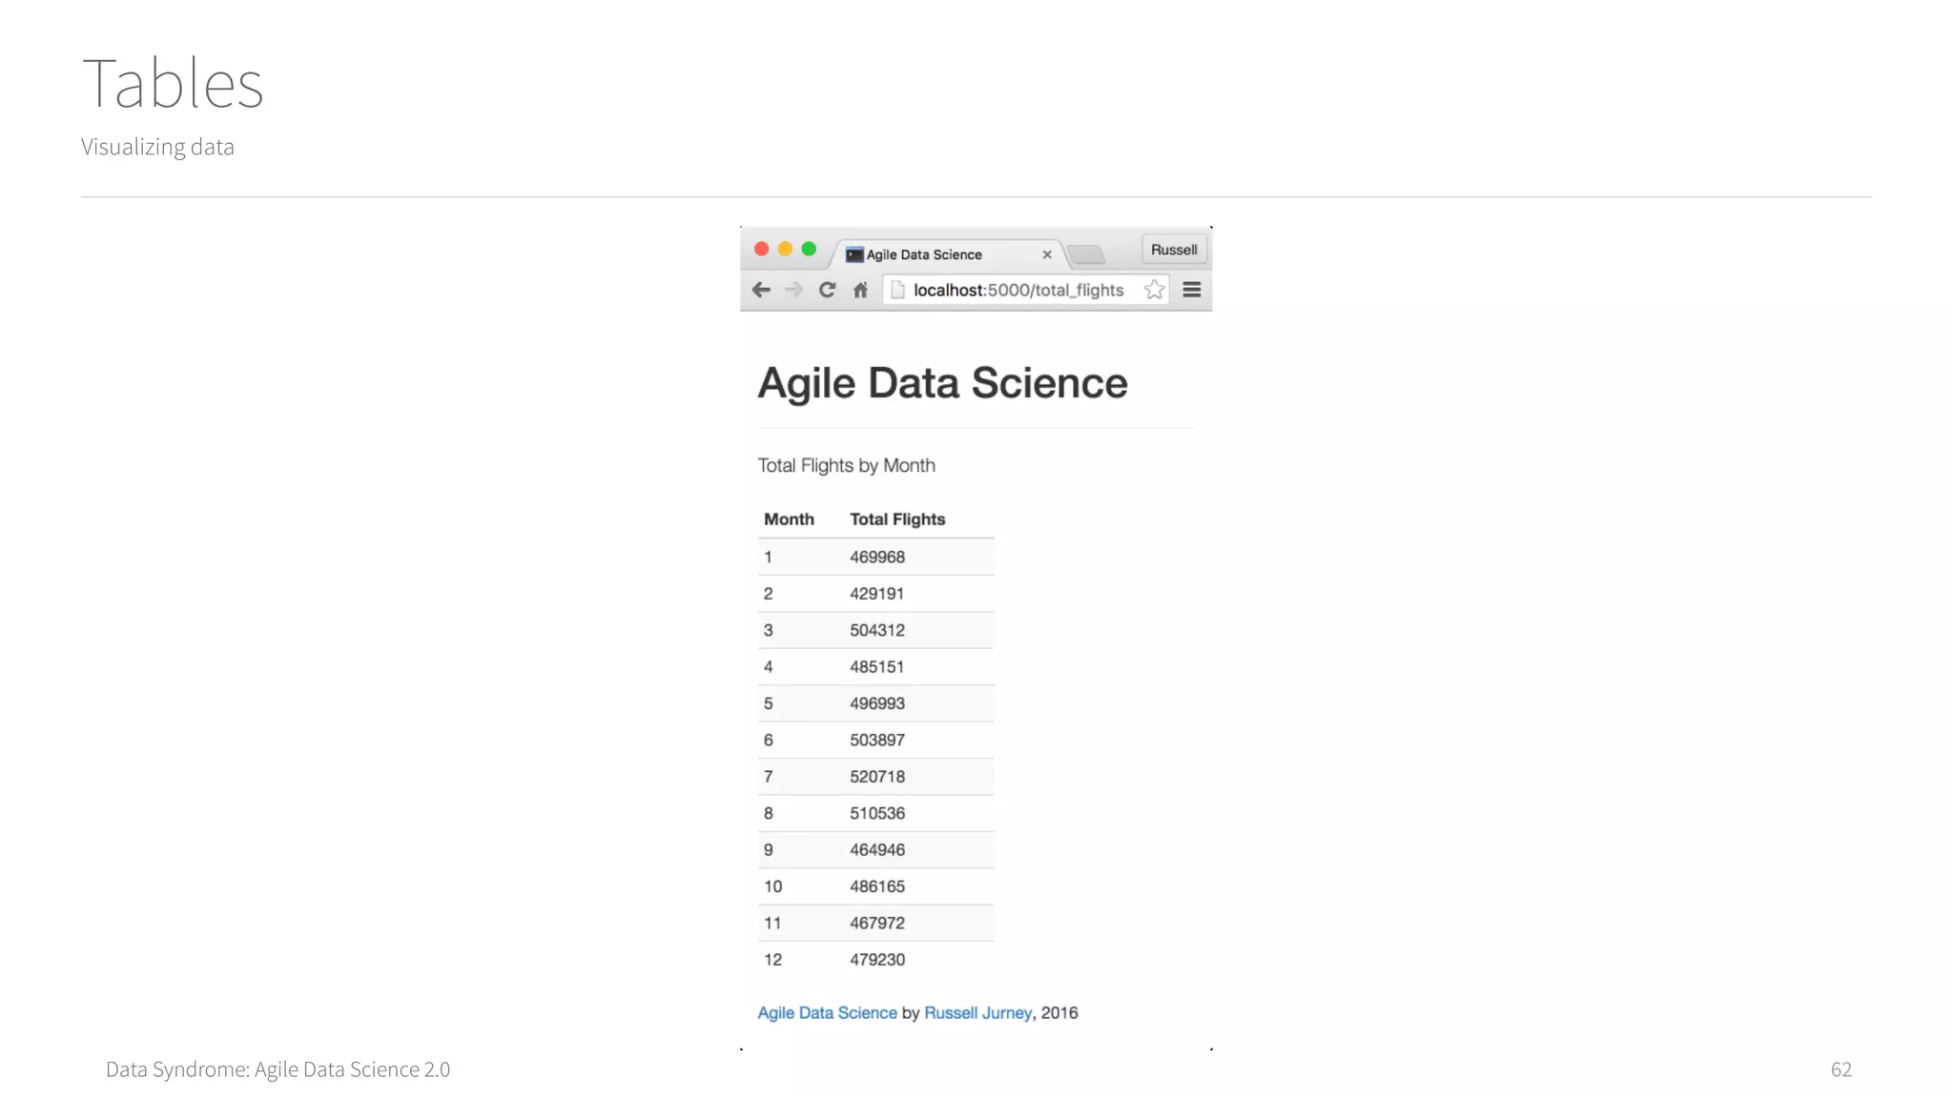Click the Month column header
The image size is (1953, 1098).
coord(789,519)
